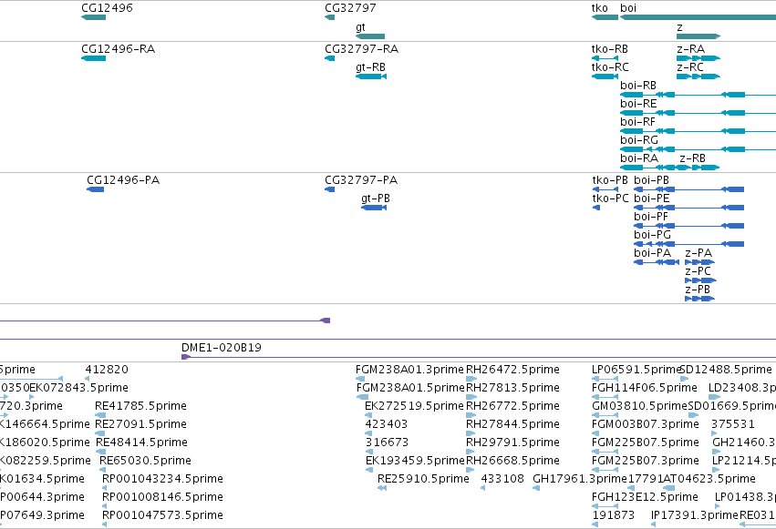
Task: Select the DME1-020B19 clone feature
Action: tap(479, 357)
